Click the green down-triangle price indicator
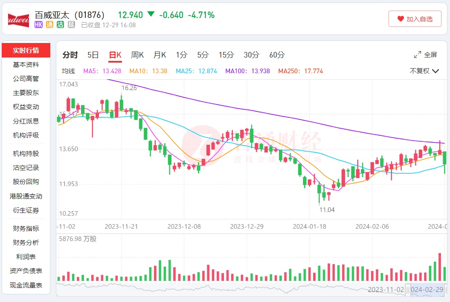Image resolution: width=450 pixels, height=302 pixels. [151, 14]
